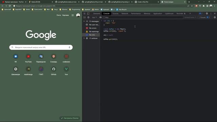Expand the 11 verbose group
The height and width of the screenshot is (122, 217).
click(x=84, y=38)
